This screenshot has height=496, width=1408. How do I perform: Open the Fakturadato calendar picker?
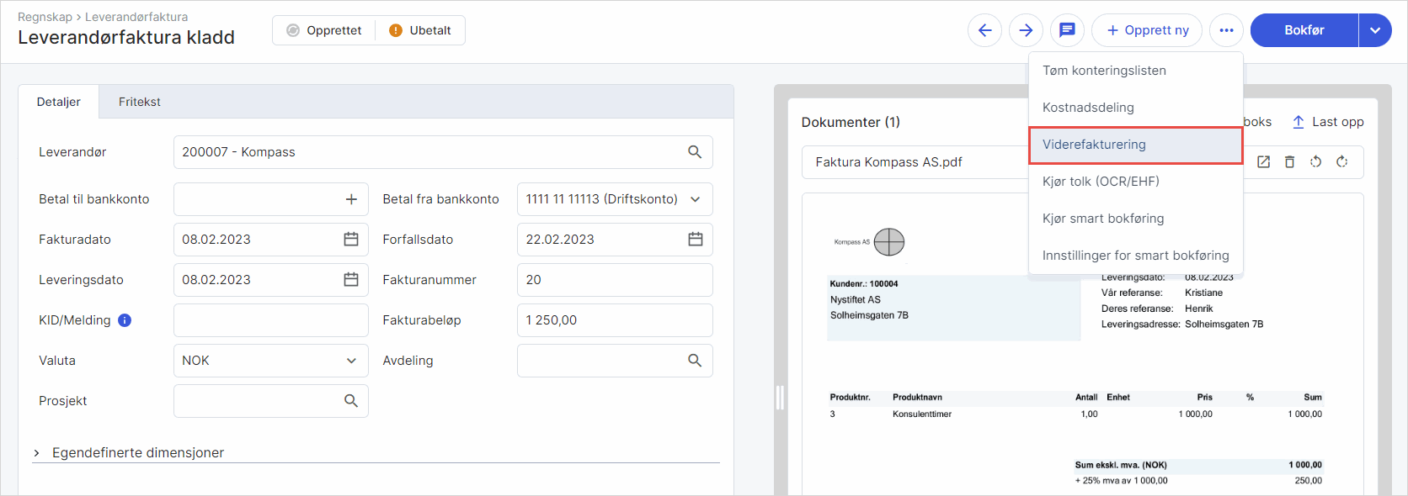coord(351,240)
